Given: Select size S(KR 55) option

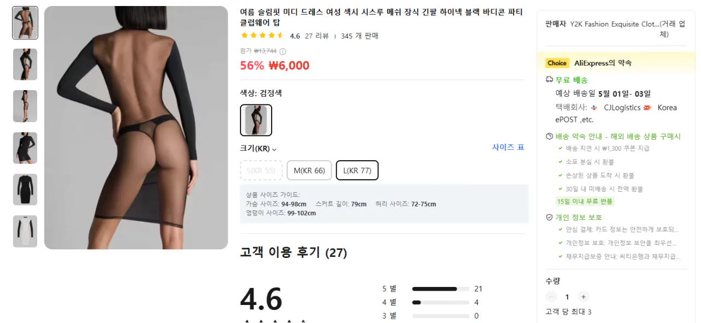Looking at the screenshot, I should click(261, 171).
